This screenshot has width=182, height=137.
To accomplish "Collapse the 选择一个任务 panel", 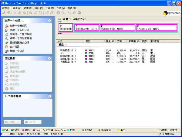I will (49, 21).
